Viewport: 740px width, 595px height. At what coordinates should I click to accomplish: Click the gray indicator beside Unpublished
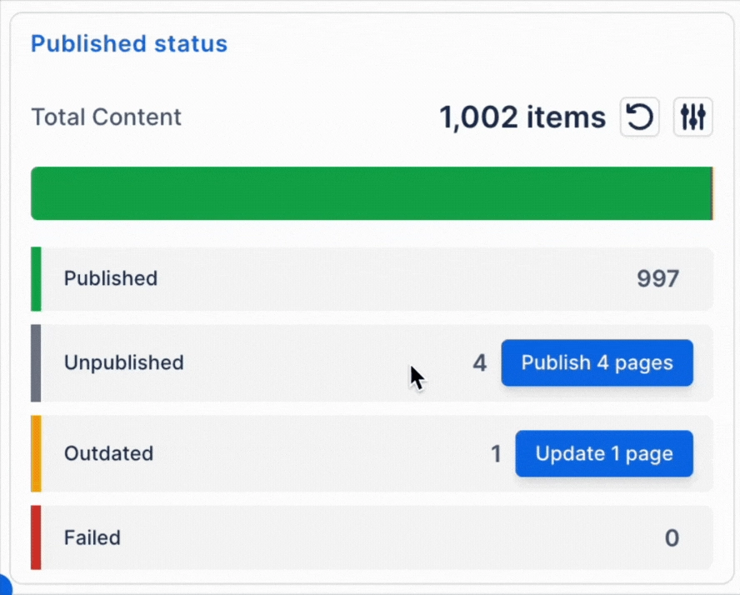(x=35, y=362)
